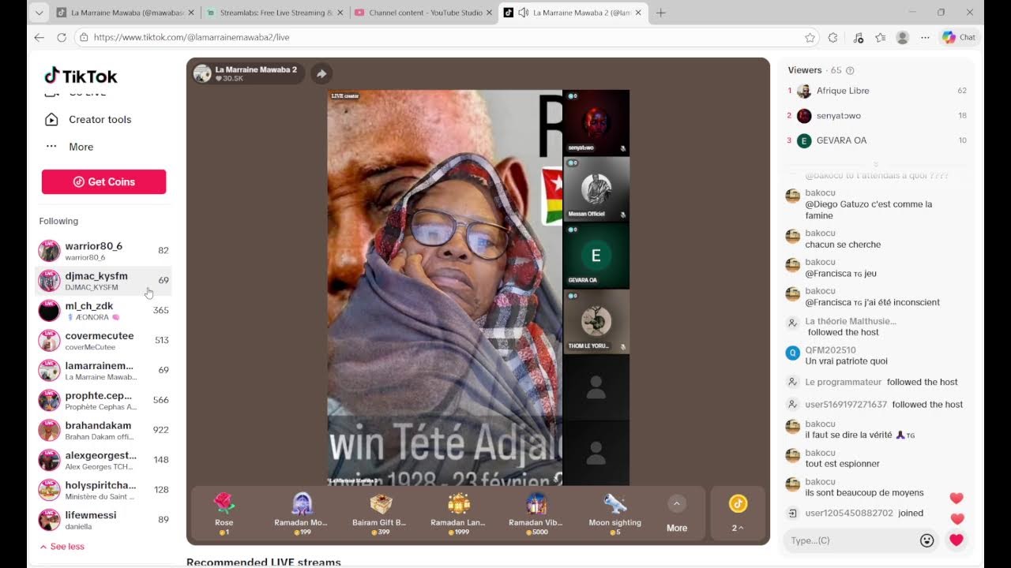Open Copilot Chat button
This screenshot has width=1011, height=568.
959,37
